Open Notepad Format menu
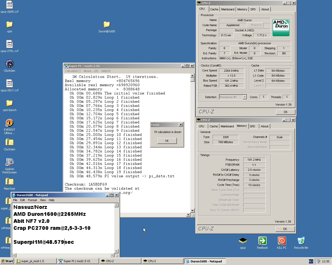The width and height of the screenshot is (332, 265). pos(32,200)
